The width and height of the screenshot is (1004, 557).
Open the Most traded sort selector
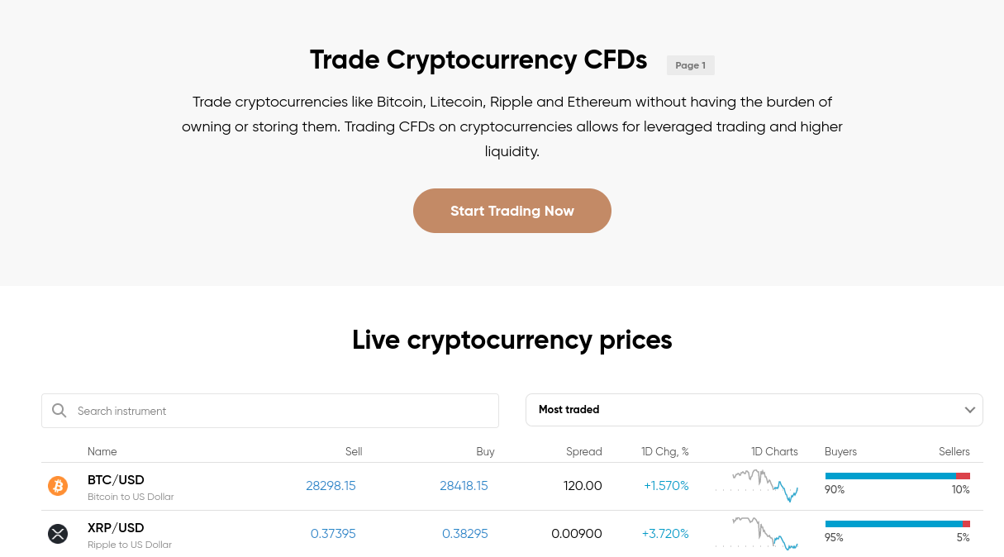pos(754,410)
